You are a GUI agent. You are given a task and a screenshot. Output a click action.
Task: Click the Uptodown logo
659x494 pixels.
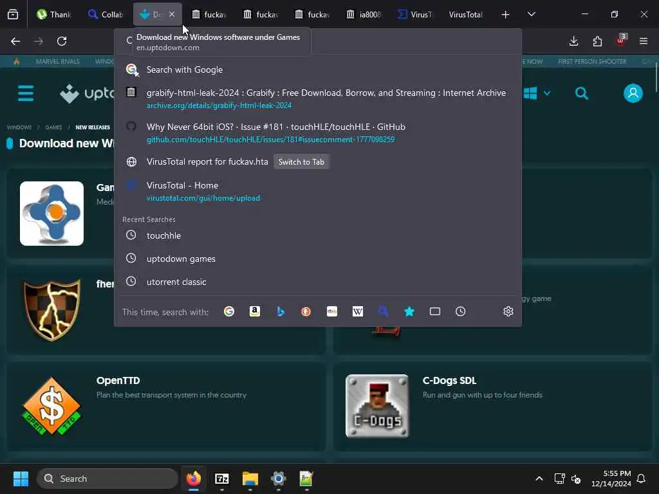[x=87, y=93]
